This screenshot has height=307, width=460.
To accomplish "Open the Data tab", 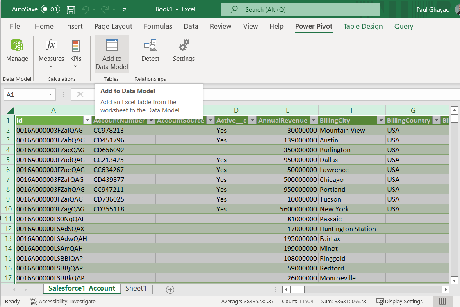I will [x=191, y=26].
